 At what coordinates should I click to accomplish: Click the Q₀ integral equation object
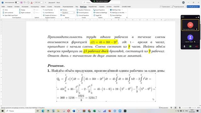click(x=106, y=87)
